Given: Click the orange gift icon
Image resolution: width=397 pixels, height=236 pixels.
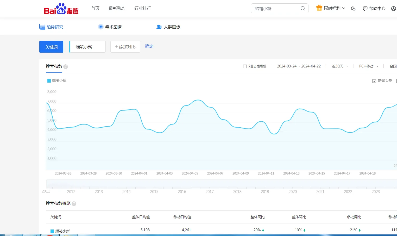Looking at the screenshot, I should (x=319, y=8).
